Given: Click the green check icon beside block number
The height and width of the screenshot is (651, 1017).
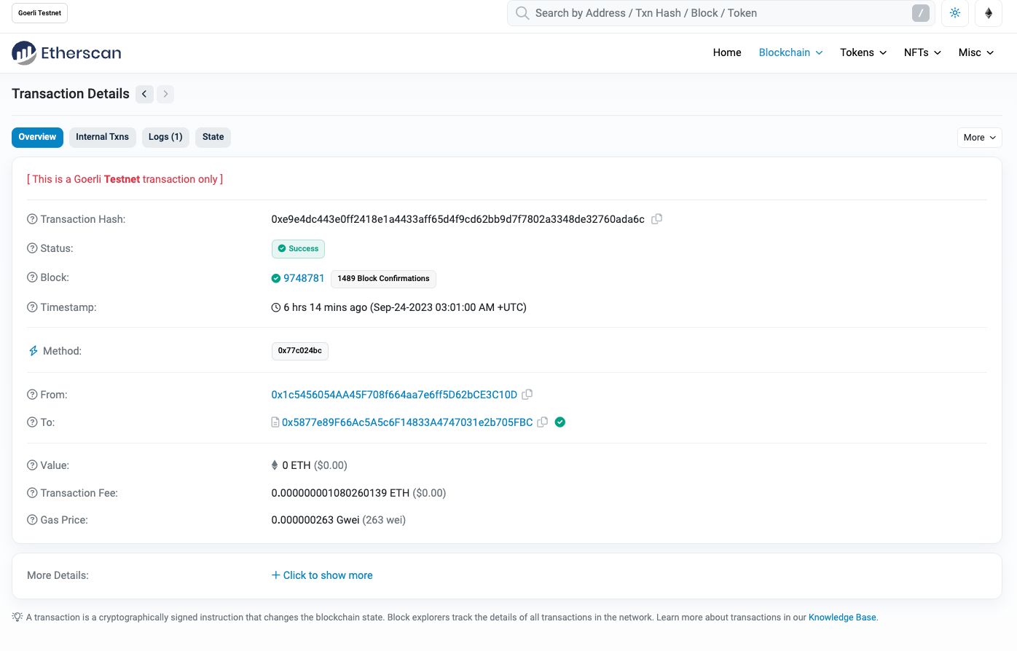Looking at the screenshot, I should point(276,278).
